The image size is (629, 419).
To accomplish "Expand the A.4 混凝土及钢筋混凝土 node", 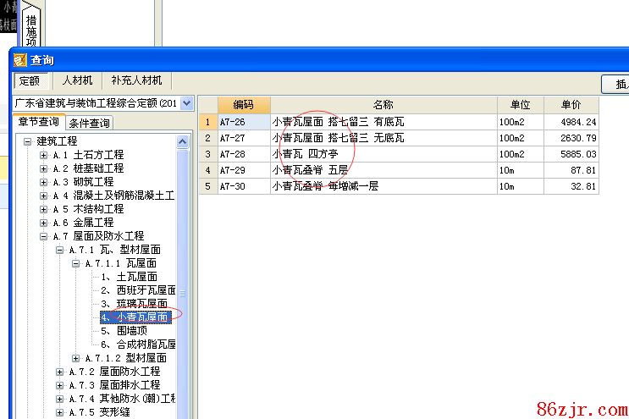I will [44, 196].
